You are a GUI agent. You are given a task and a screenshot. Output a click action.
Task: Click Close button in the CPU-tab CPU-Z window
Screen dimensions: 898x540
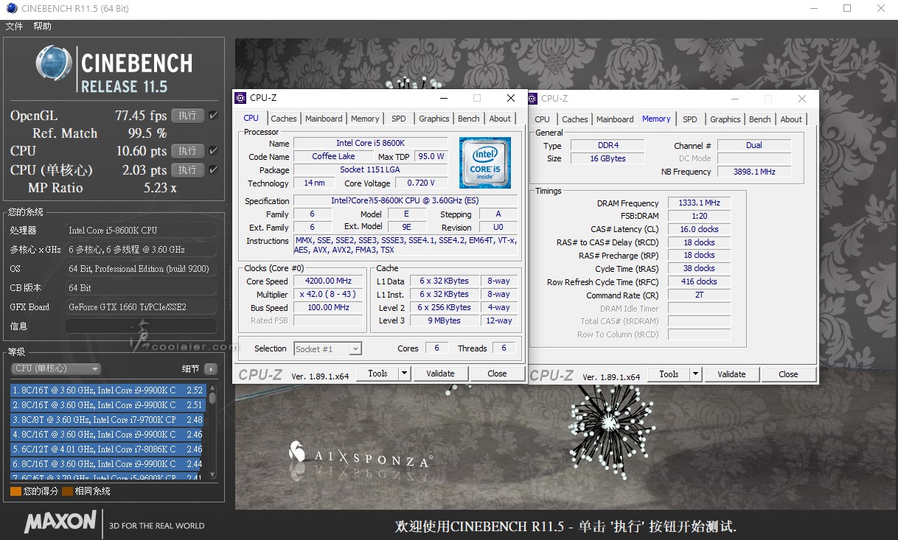tap(497, 374)
